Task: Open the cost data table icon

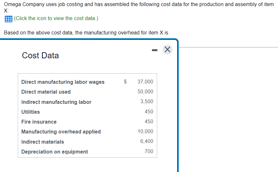Action: click(9, 19)
